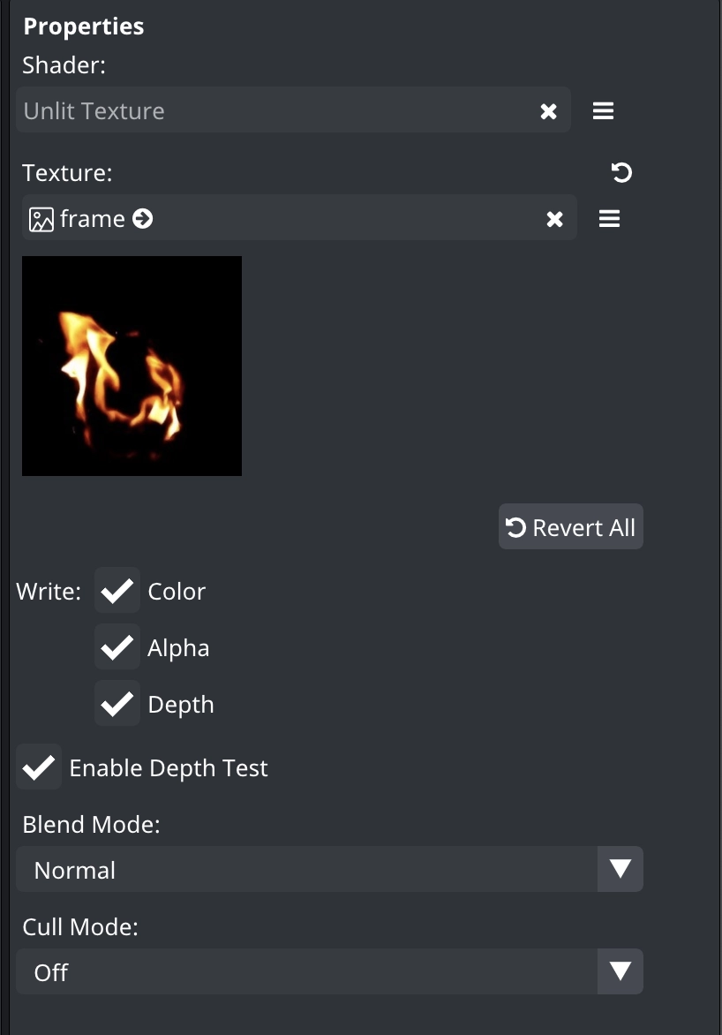The image size is (722, 1035).
Task: Click the image icon beside frame
Action: (x=41, y=219)
